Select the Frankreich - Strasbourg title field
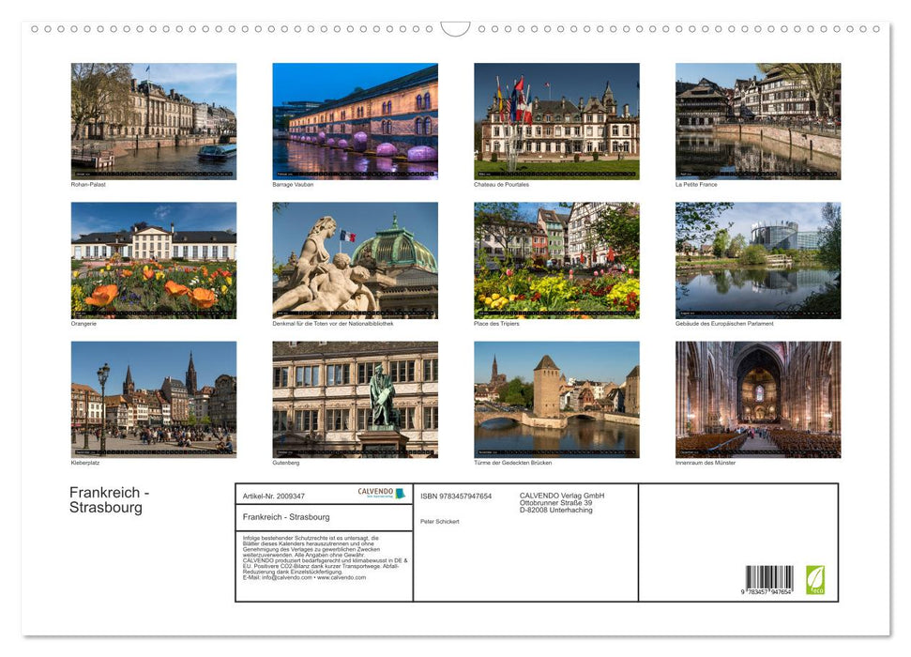The height and width of the screenshot is (657, 911). 286,517
